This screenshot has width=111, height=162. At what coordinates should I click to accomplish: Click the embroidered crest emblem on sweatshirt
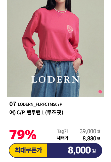tap(70, 29)
